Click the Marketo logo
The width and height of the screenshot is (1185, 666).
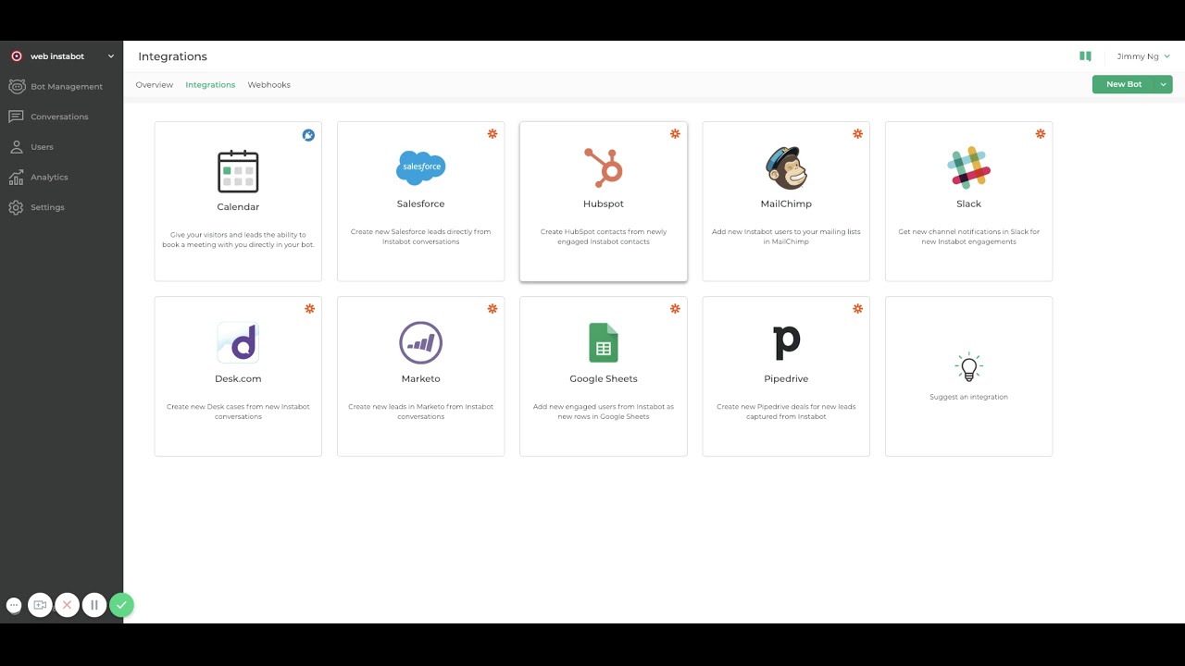(420, 342)
